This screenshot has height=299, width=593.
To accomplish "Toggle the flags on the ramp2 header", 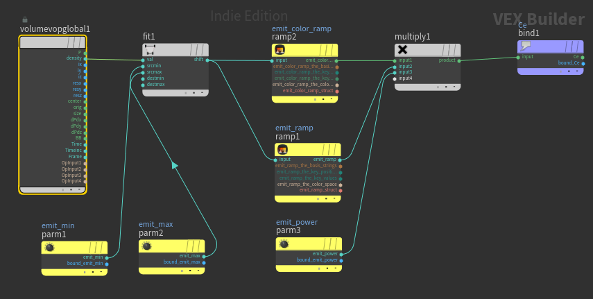I will [328, 50].
